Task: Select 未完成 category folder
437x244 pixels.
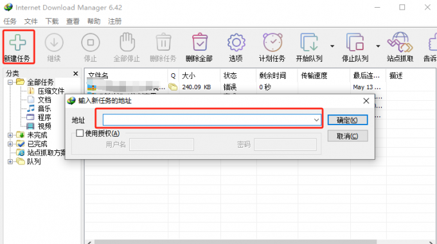Action: [37, 135]
